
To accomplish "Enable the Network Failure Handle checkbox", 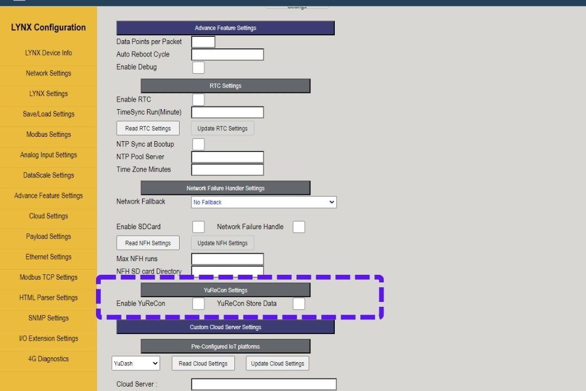I will [299, 227].
